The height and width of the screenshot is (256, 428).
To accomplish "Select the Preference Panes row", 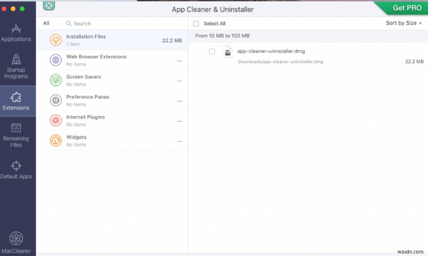I will coord(112,100).
